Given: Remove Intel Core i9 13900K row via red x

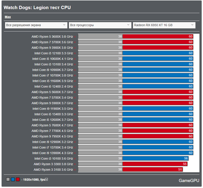Looking at the screenshot, I should tap(75, 153).
